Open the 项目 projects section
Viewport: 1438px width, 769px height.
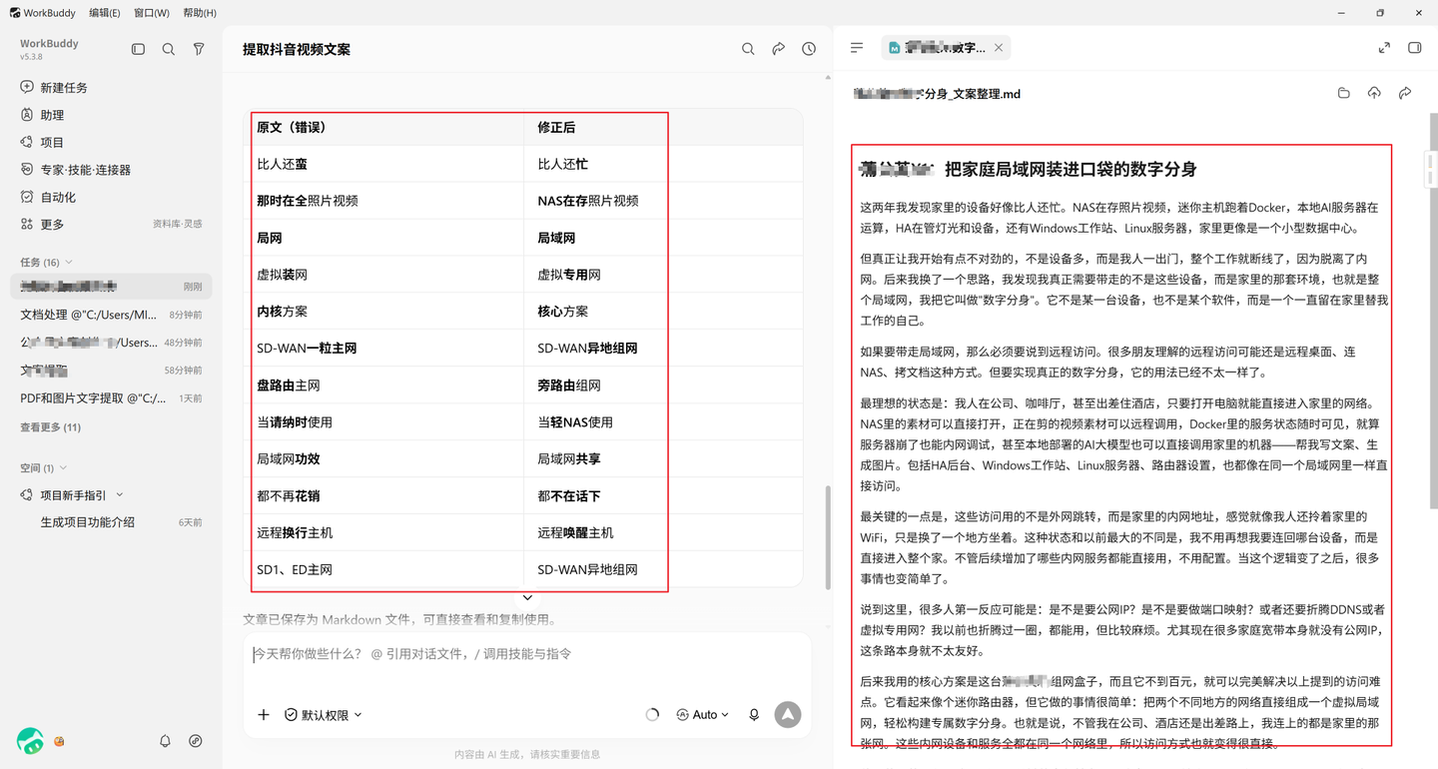point(52,142)
